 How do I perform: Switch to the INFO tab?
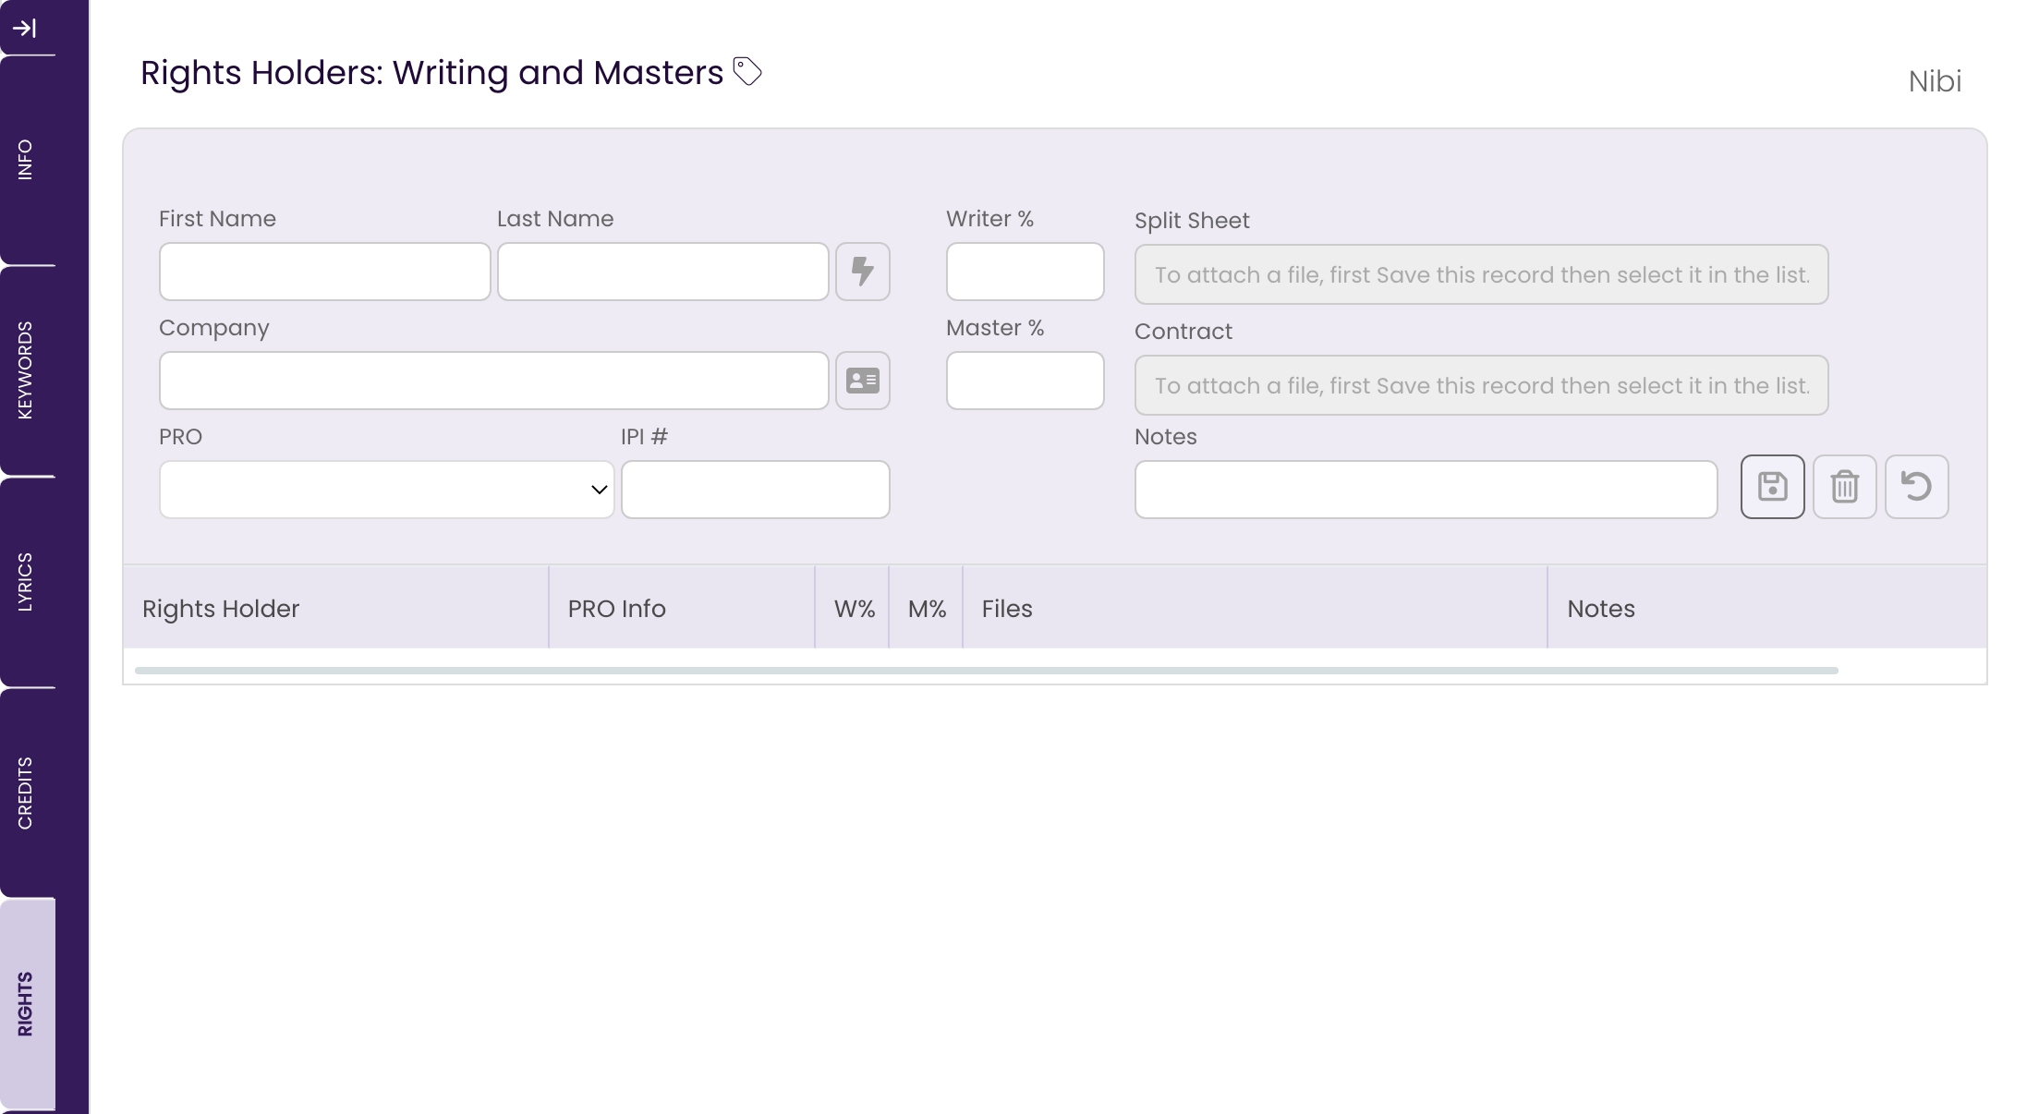click(26, 160)
